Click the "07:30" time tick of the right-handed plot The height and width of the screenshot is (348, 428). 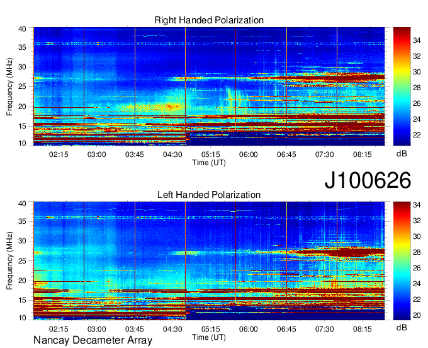[325, 154]
